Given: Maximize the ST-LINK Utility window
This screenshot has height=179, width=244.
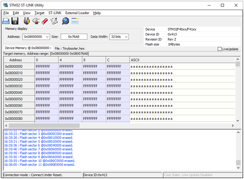Looking at the screenshot, I should point(223,5).
